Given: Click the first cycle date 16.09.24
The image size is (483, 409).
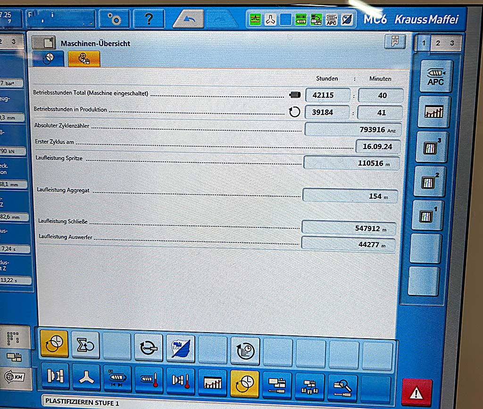Looking at the screenshot, I should 378,146.
